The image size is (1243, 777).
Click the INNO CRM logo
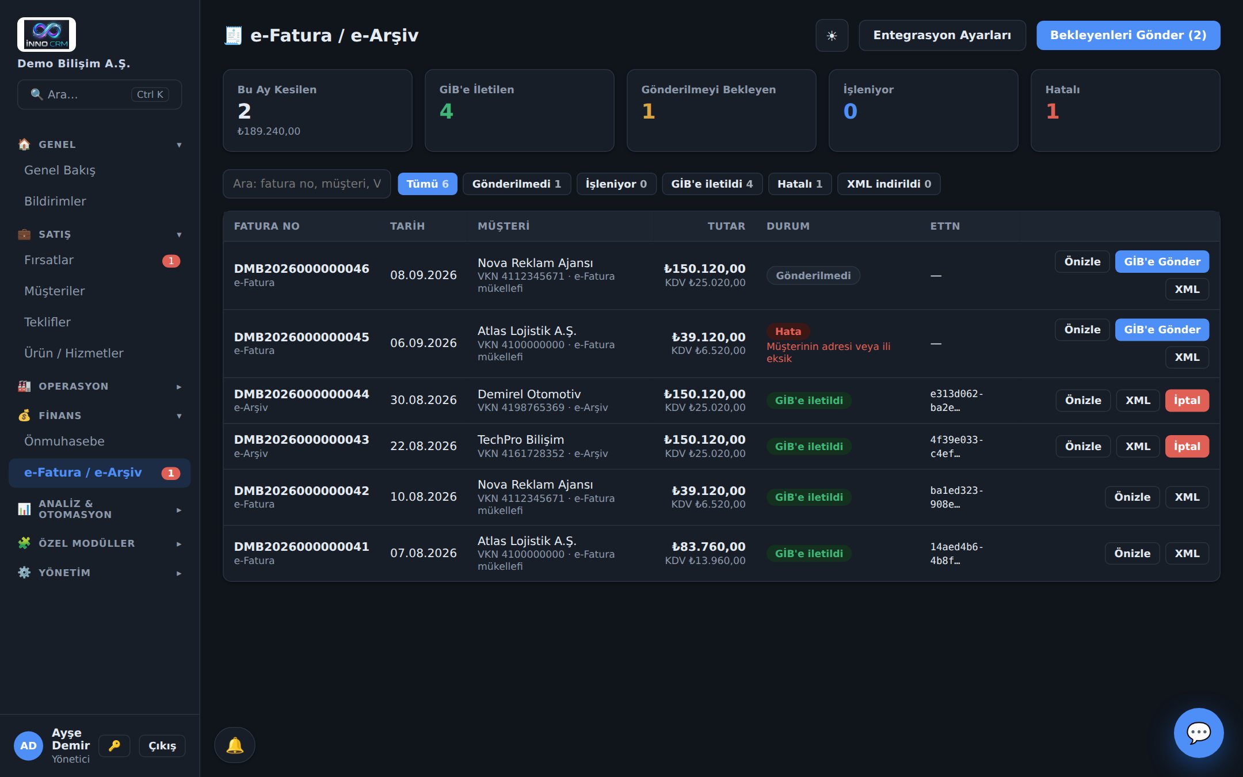(x=47, y=35)
